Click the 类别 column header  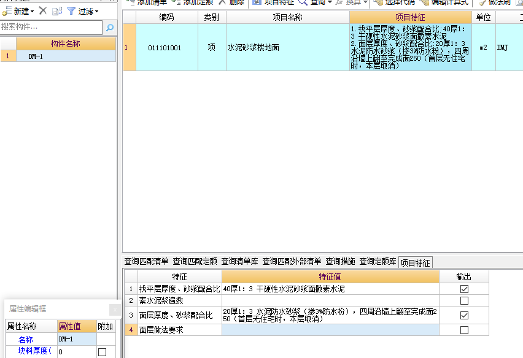point(212,17)
